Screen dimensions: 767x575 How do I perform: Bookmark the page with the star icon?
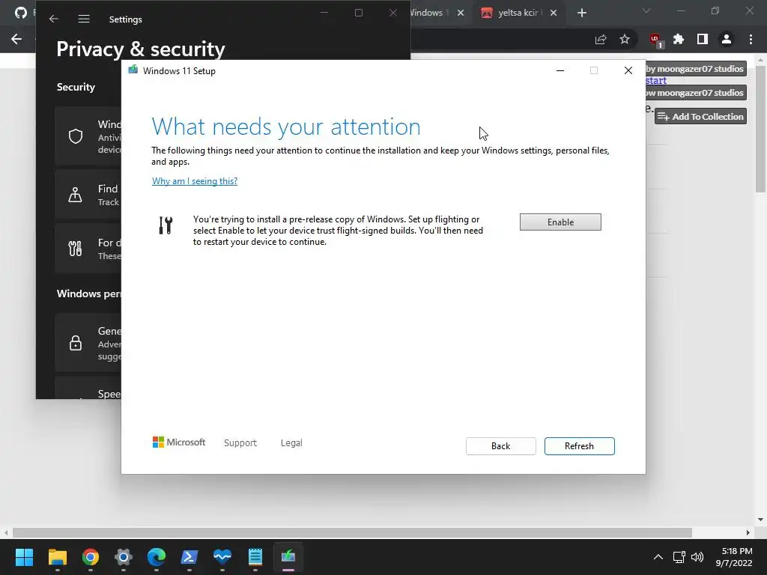click(625, 39)
